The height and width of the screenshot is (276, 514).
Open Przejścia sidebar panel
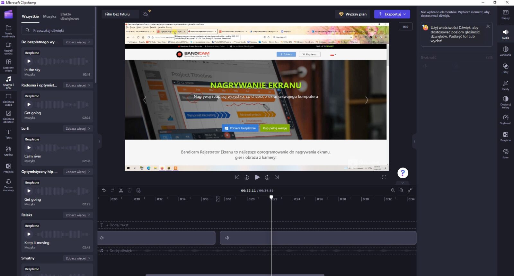tap(8, 168)
